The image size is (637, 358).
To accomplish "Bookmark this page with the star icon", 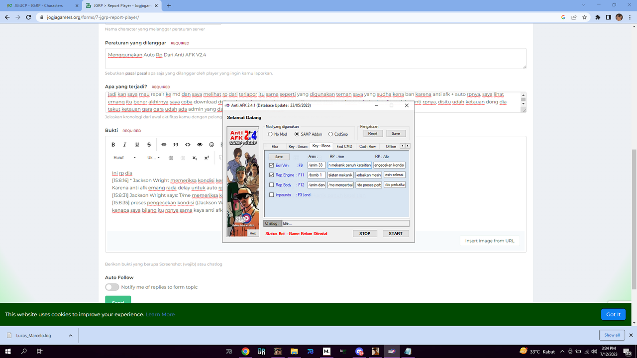I will [584, 17].
